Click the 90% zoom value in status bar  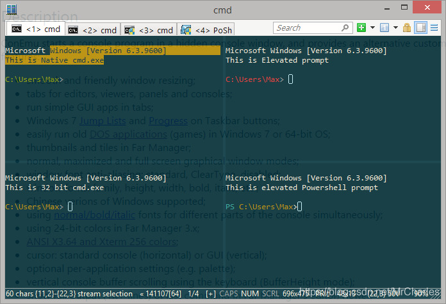(x=421, y=294)
